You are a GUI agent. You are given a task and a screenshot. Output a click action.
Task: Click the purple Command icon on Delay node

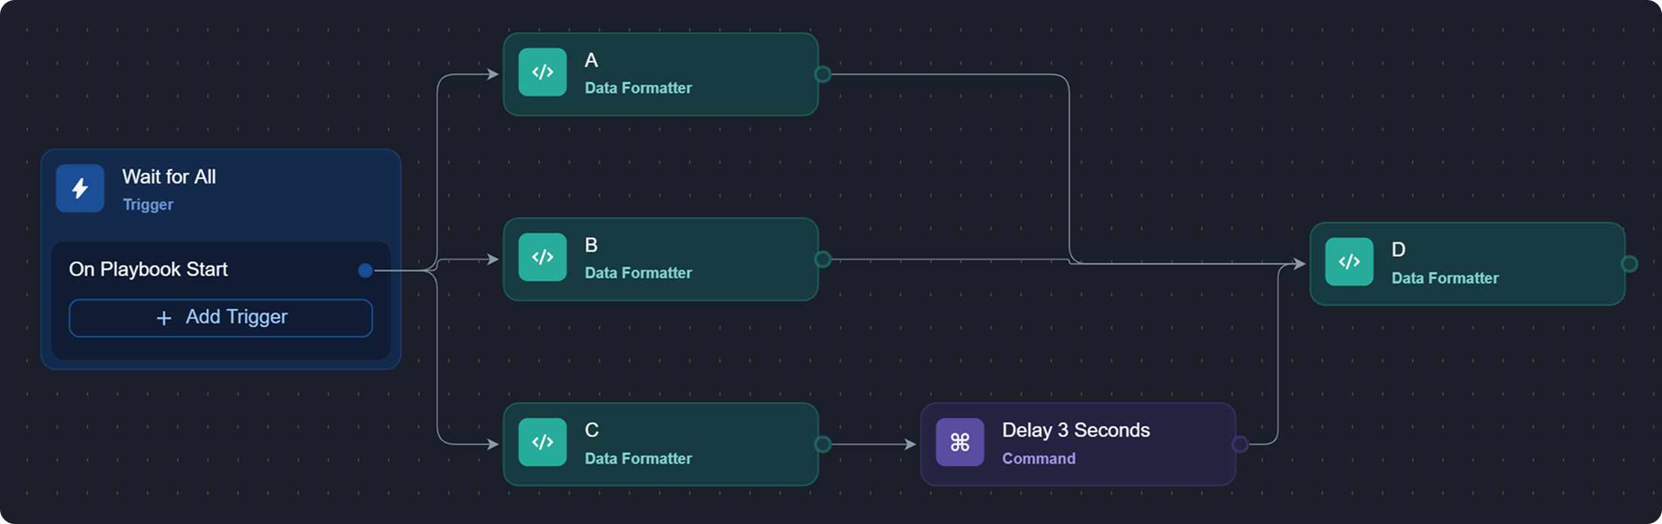click(959, 442)
